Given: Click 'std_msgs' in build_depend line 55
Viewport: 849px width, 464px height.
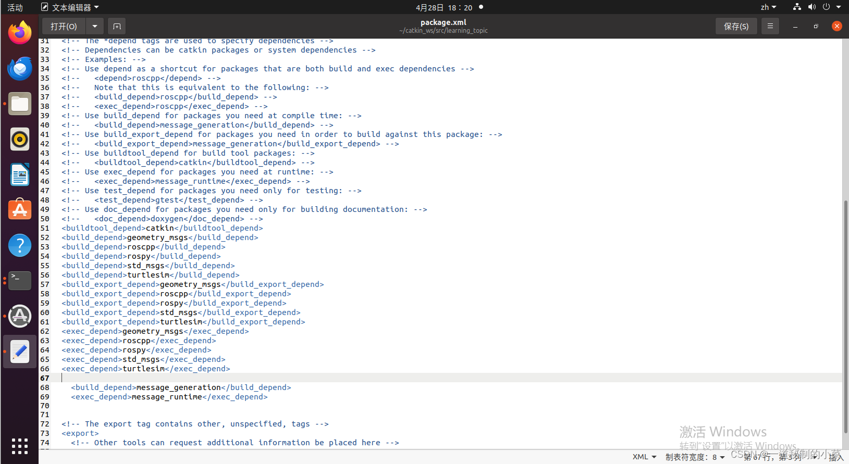Looking at the screenshot, I should (146, 266).
